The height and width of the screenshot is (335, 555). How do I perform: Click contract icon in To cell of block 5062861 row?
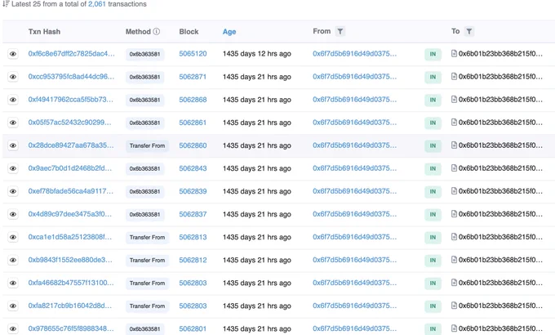point(454,123)
